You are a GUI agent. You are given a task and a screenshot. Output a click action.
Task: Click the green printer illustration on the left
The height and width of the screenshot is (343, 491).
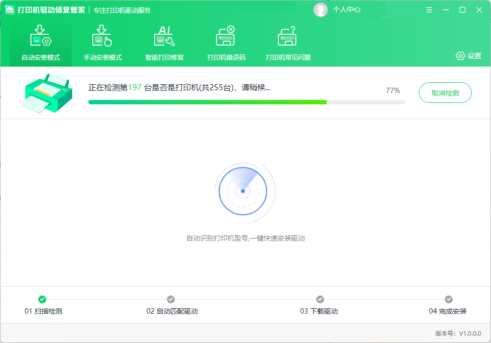point(47,92)
